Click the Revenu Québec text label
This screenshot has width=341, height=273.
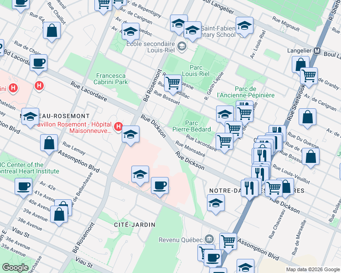181,240
